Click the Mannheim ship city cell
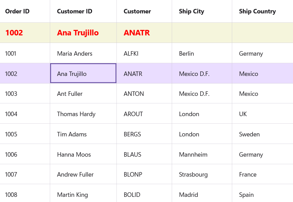Screen dimensions: 293x202 (x=193, y=155)
